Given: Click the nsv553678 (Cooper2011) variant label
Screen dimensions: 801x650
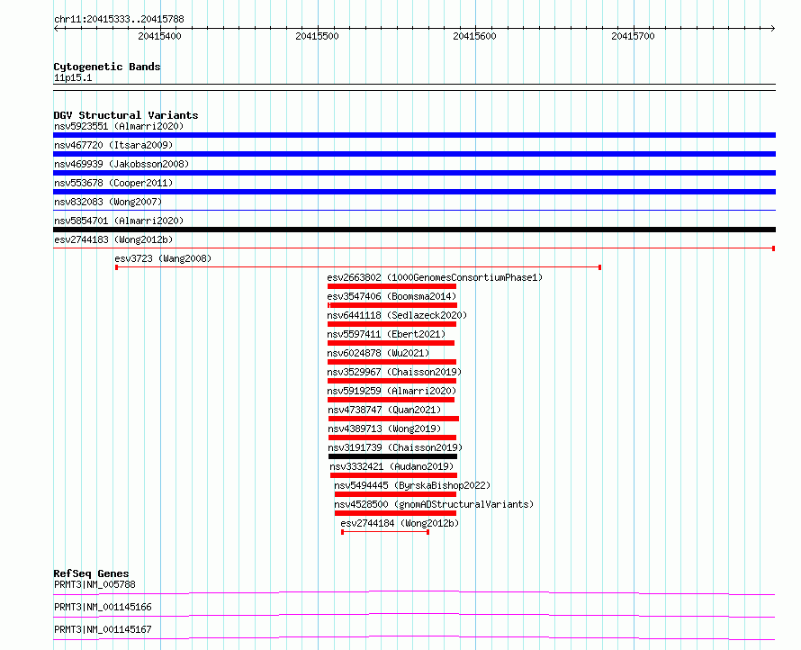Looking at the screenshot, I should [x=113, y=183].
